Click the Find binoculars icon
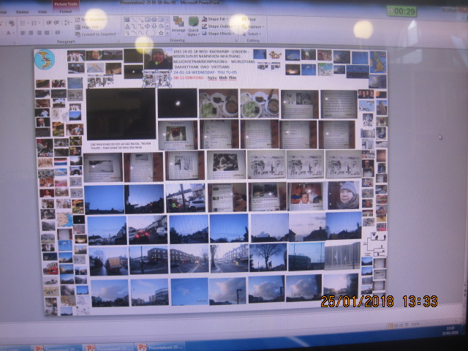The width and height of the screenshot is (468, 351). point(244,20)
